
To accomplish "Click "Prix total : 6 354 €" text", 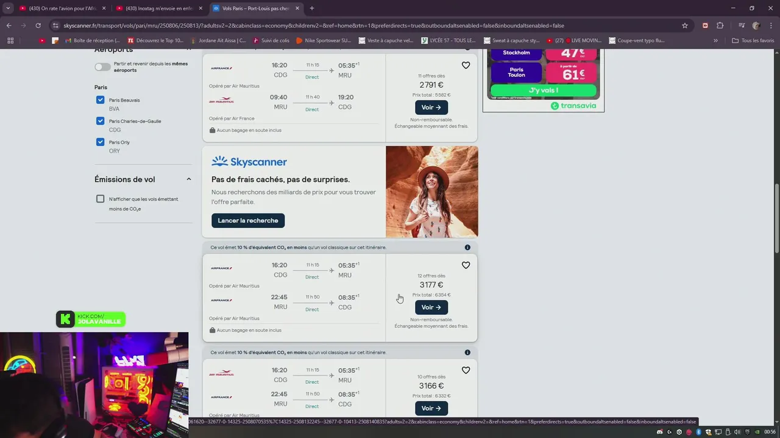I will click(431, 295).
